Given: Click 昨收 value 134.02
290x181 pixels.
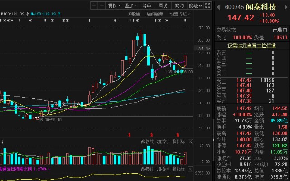Looking at the screenshot, I should (x=280, y=139).
